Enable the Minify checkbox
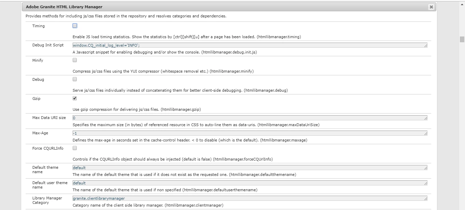The height and width of the screenshot is (210, 465). 75,60
